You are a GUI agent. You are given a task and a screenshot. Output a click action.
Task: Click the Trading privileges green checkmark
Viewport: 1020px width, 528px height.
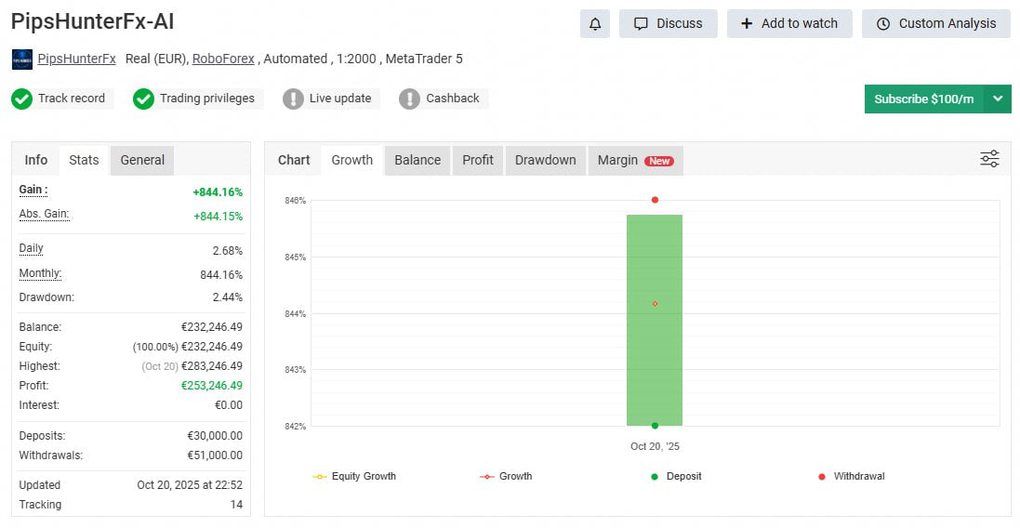click(143, 99)
